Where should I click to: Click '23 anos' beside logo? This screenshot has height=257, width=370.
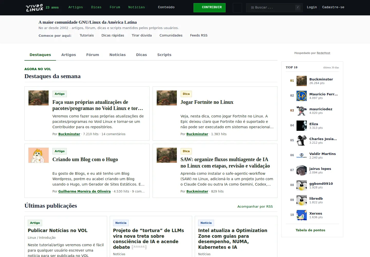[52, 7]
